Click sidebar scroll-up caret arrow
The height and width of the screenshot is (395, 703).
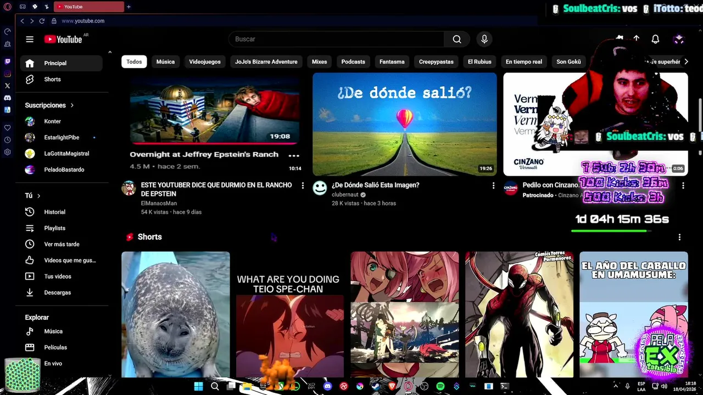click(110, 52)
